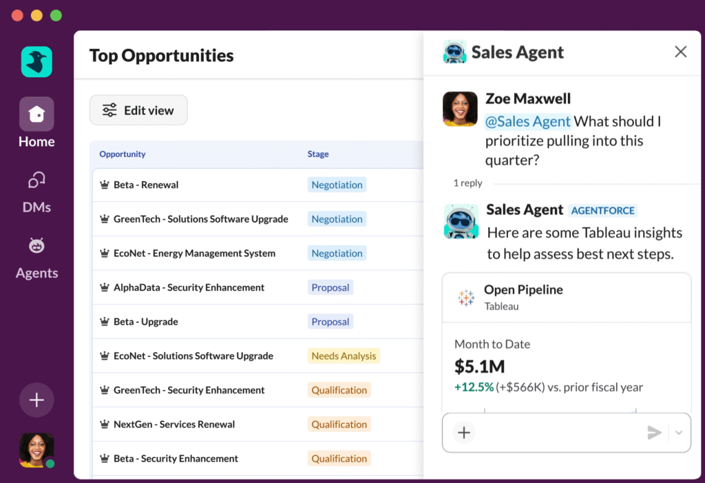
Task: Open the Beta - Renewal opportunity row
Action: pyautogui.click(x=146, y=185)
